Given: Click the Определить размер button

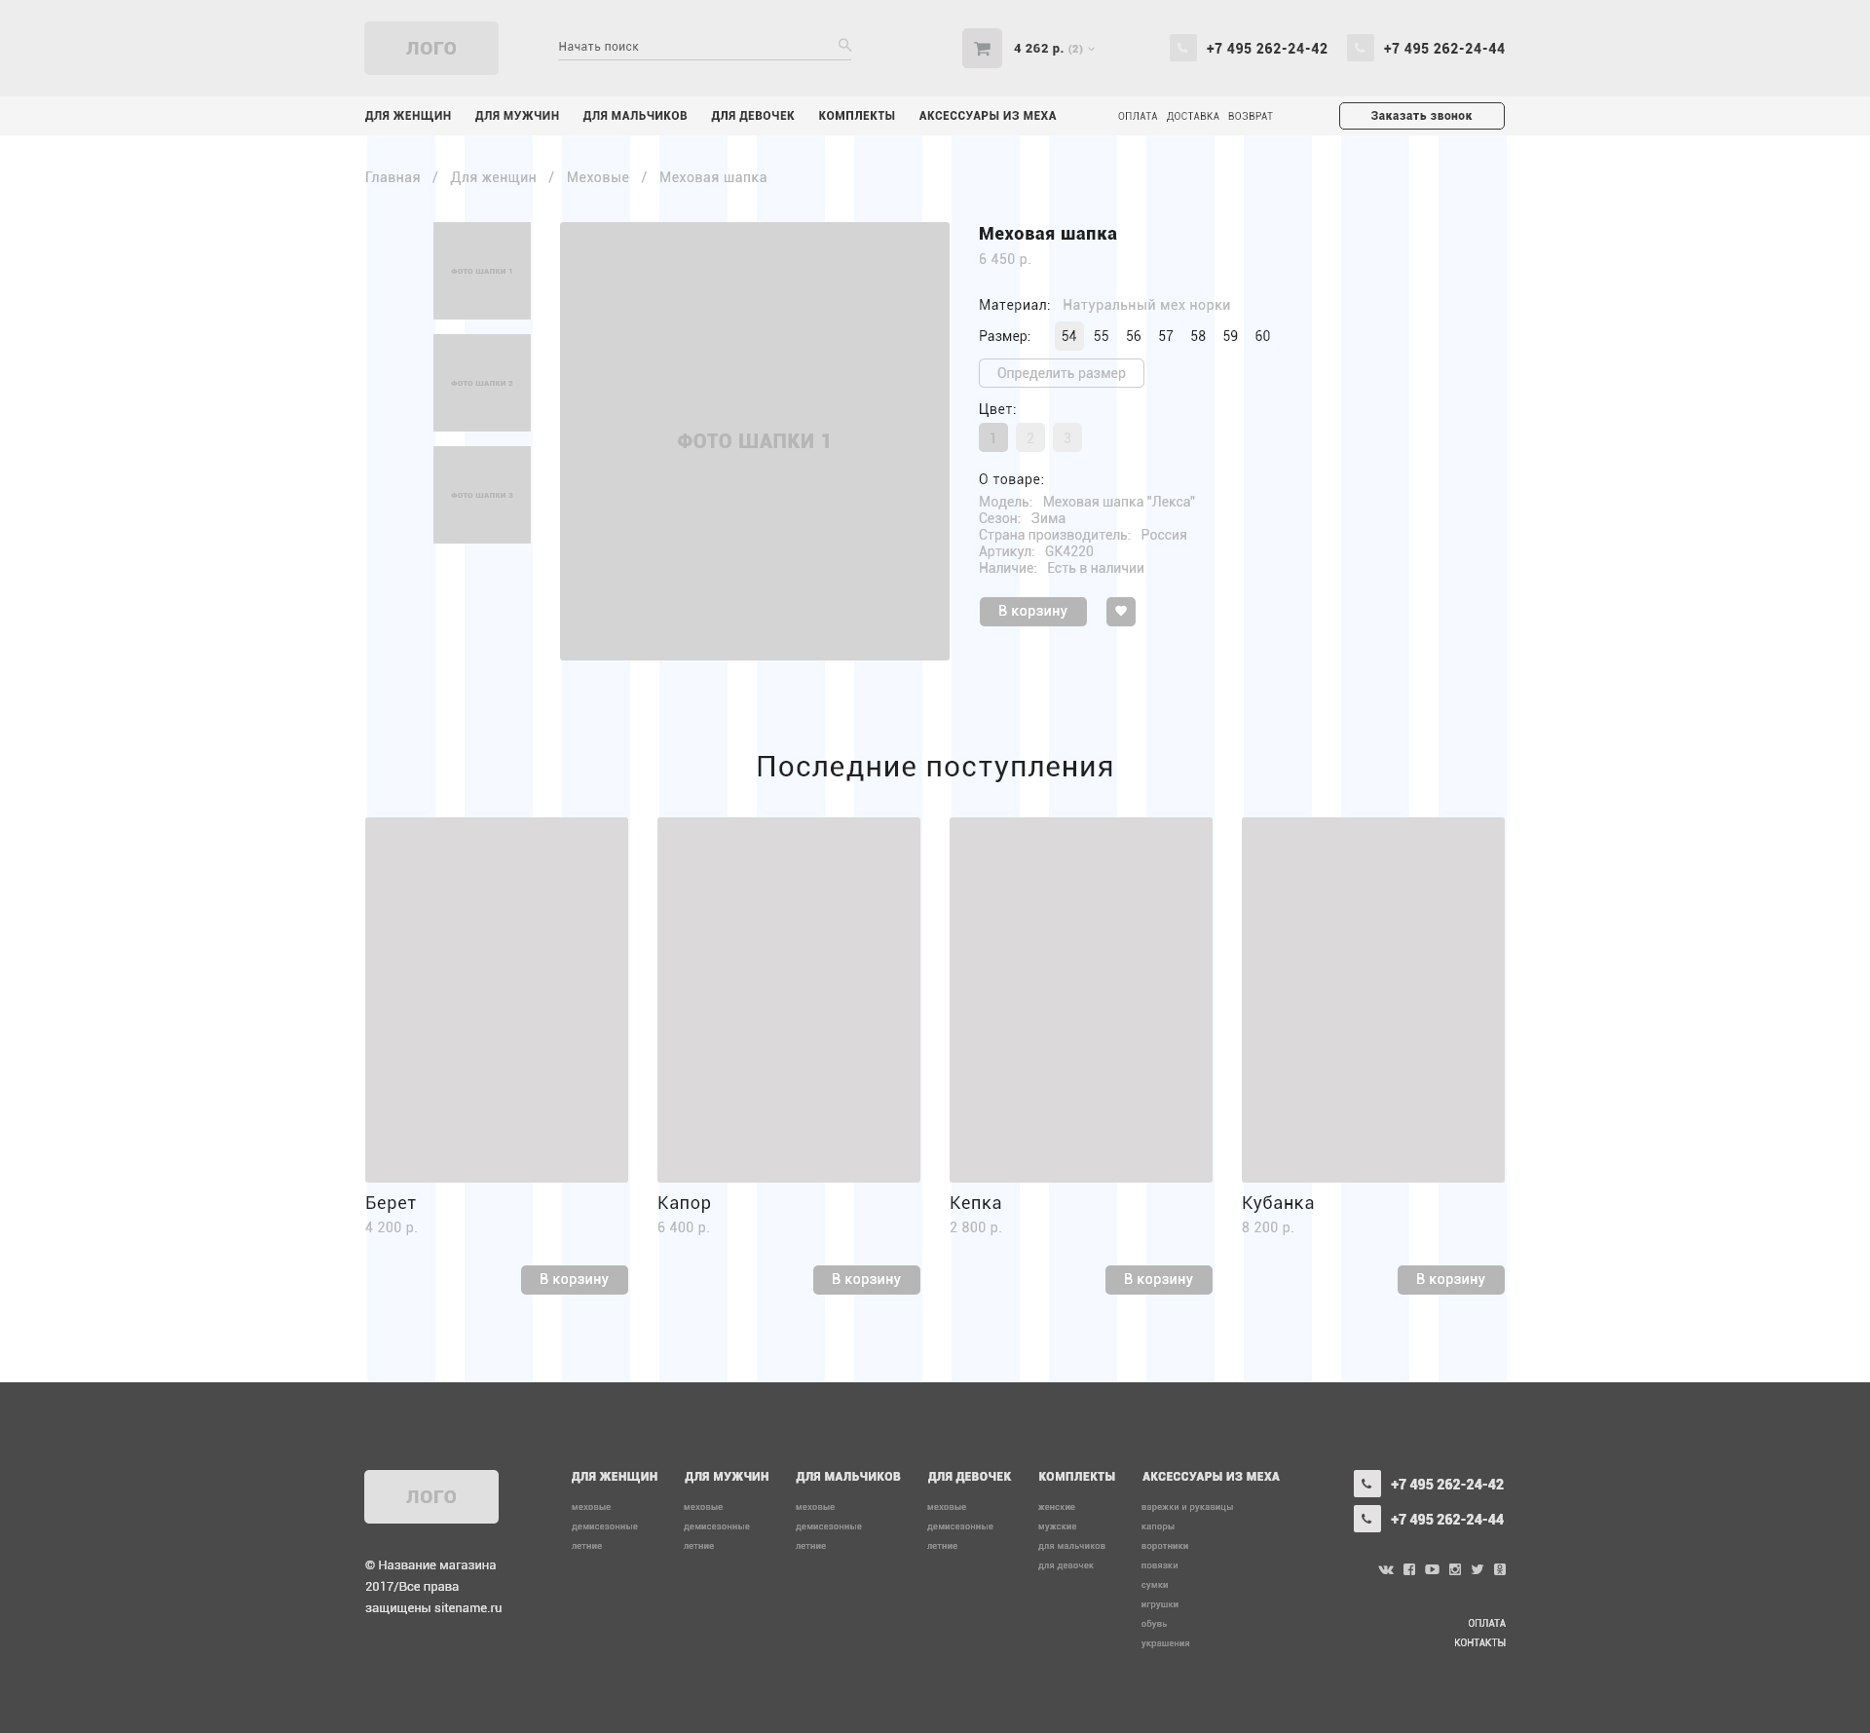Looking at the screenshot, I should click(x=1061, y=373).
